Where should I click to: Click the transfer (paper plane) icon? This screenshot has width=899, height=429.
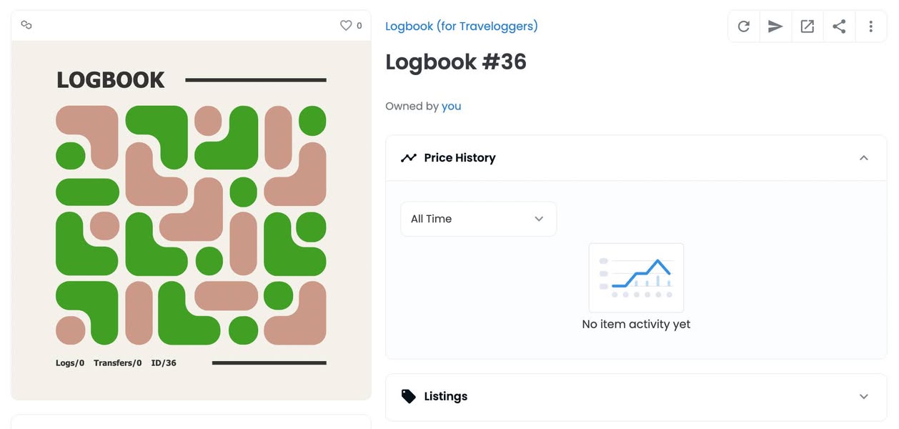pyautogui.click(x=775, y=26)
